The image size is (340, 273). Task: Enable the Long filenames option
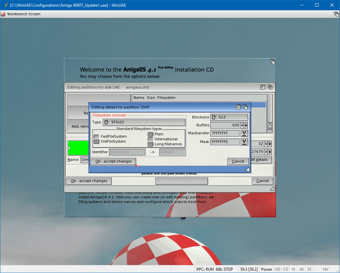[x=150, y=144]
